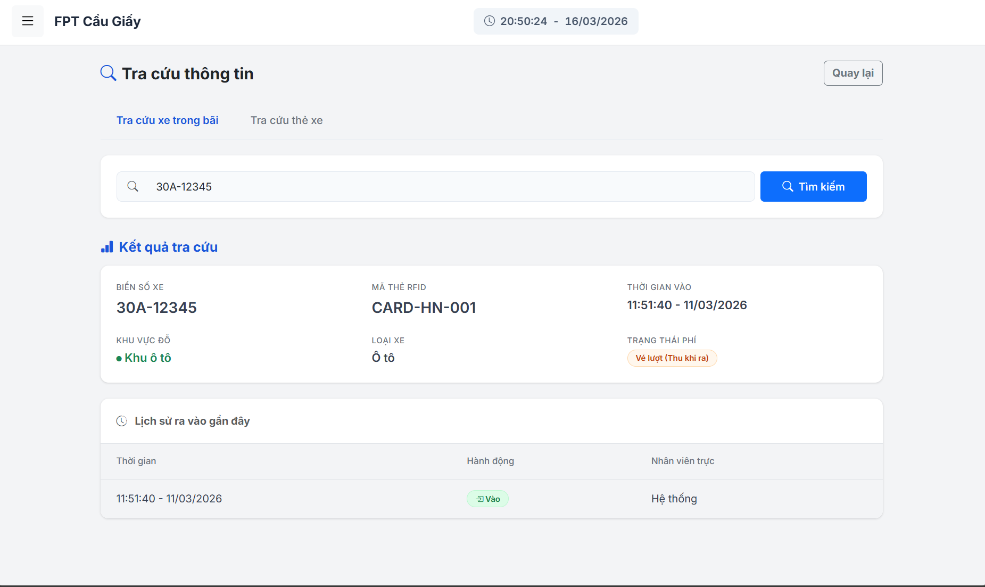
Task: Click the Nhân viên trực column header
Action: click(682, 461)
